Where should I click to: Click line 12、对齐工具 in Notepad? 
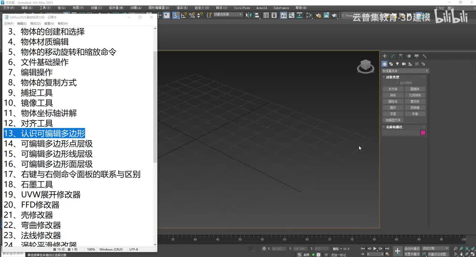pyautogui.click(x=28, y=123)
